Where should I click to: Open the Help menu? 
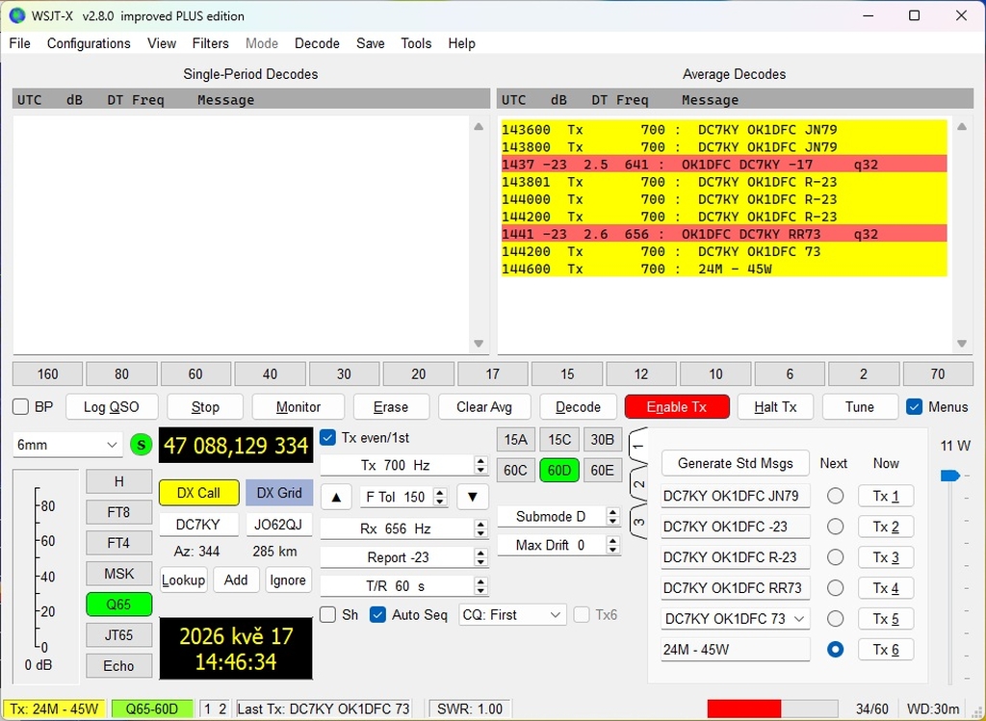tap(461, 43)
